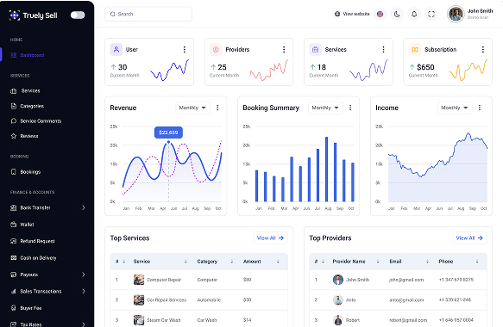The image size is (503, 327).
Task: Click the Wallet icon in sidebar
Action: 14,225
